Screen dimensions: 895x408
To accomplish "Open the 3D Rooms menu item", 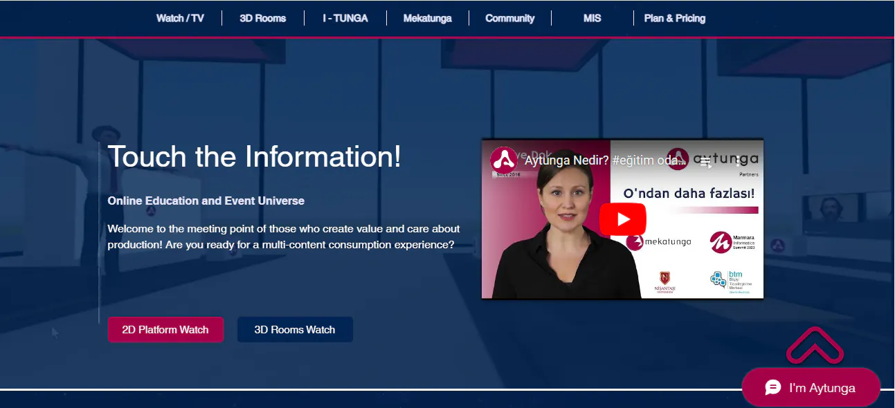I will (x=263, y=18).
